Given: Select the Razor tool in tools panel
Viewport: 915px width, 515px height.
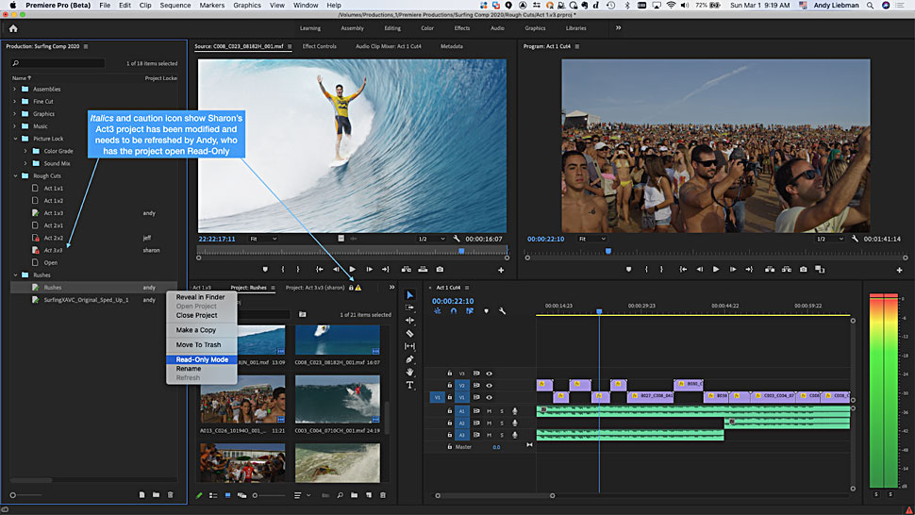Looking at the screenshot, I should point(410,333).
